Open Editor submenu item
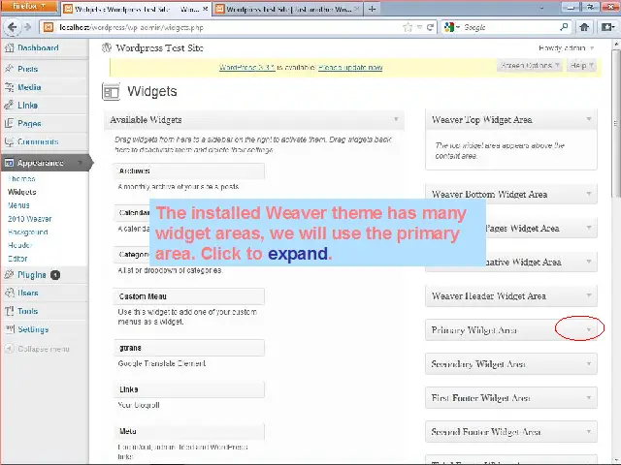Viewport: 621px width, 465px height. [x=17, y=259]
